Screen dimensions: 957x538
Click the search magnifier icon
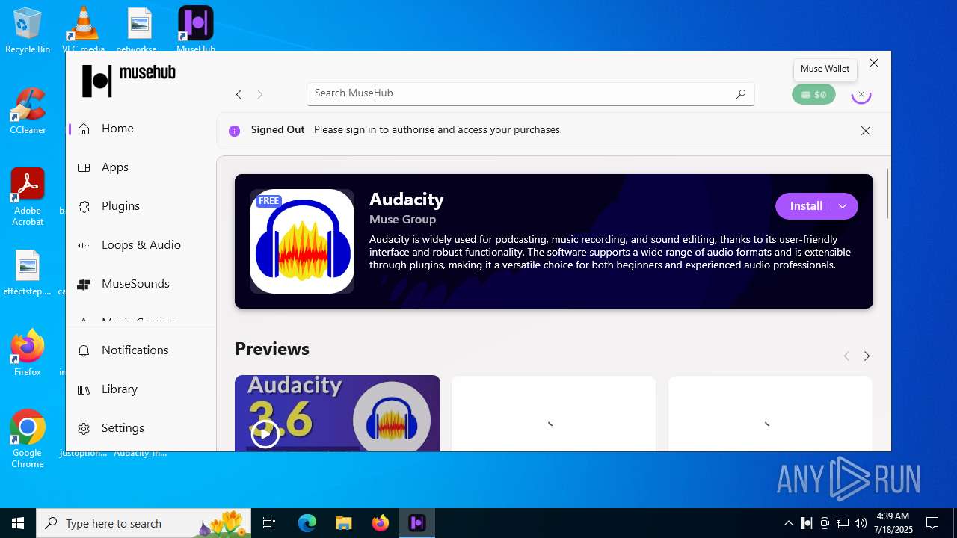(x=741, y=93)
